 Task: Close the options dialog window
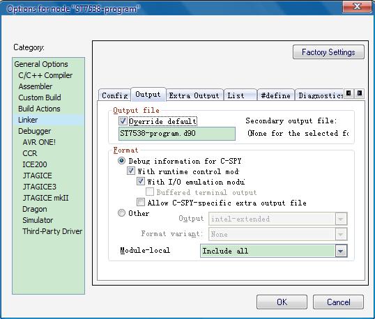point(357,6)
